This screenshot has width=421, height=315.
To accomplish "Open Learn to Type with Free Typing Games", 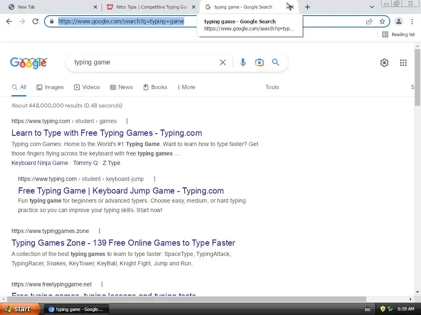I will [x=106, y=133].
